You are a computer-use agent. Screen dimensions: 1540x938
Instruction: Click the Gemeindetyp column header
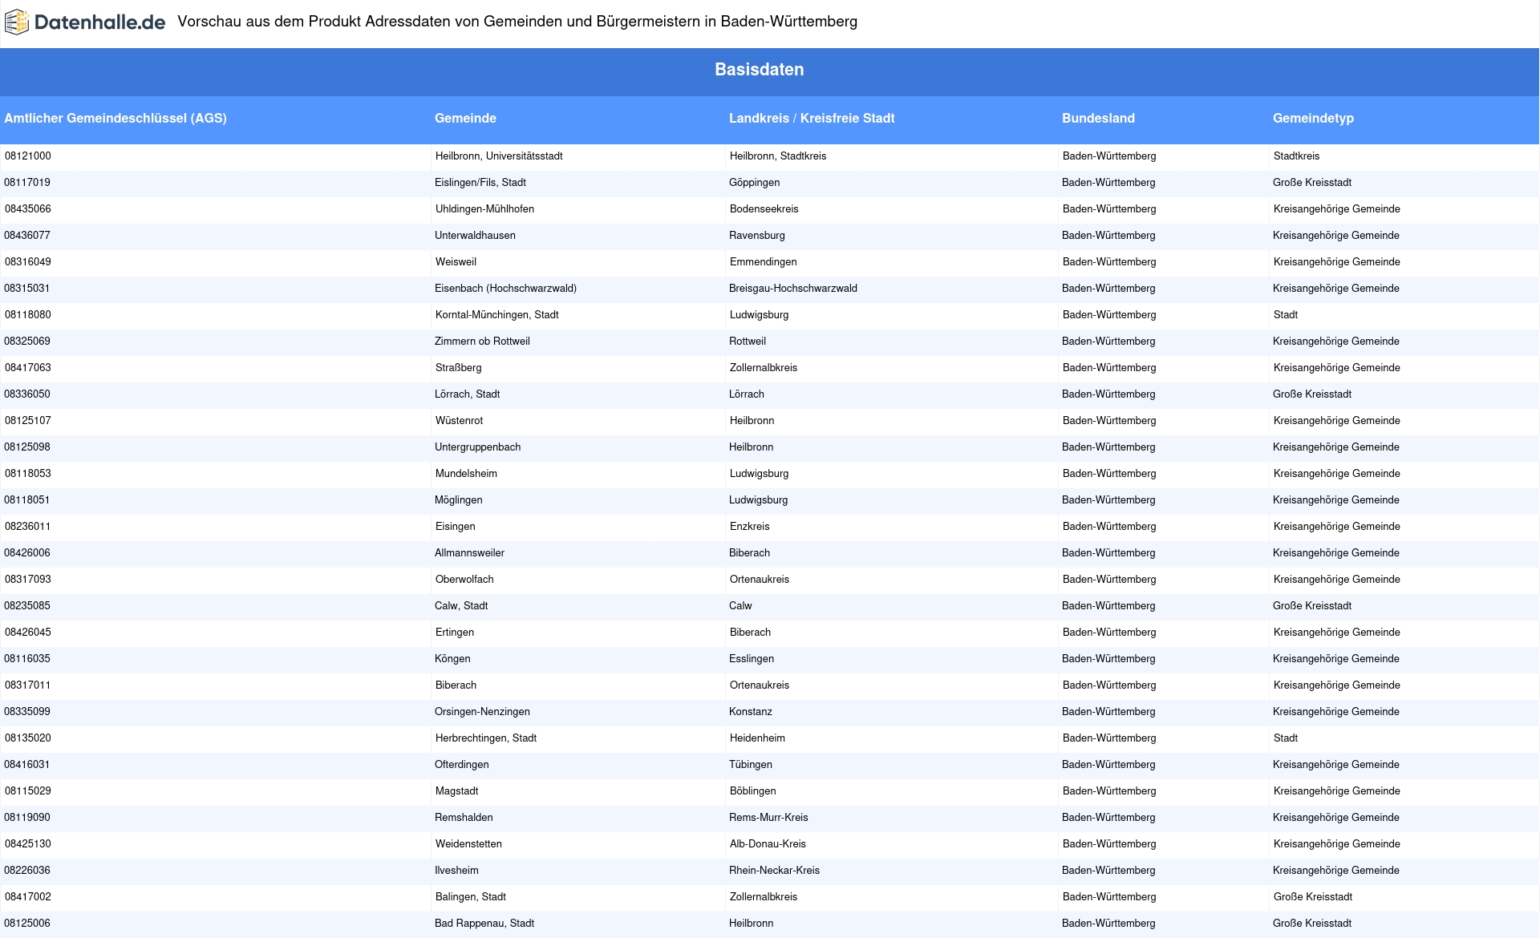[1313, 118]
